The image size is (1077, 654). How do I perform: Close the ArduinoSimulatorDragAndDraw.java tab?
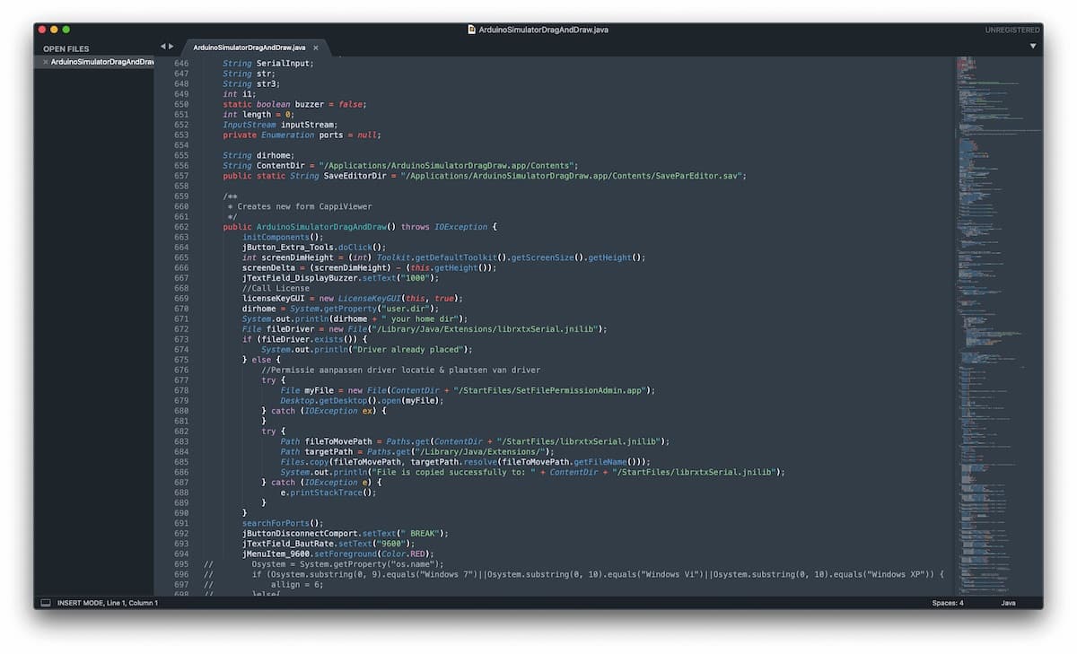click(316, 48)
